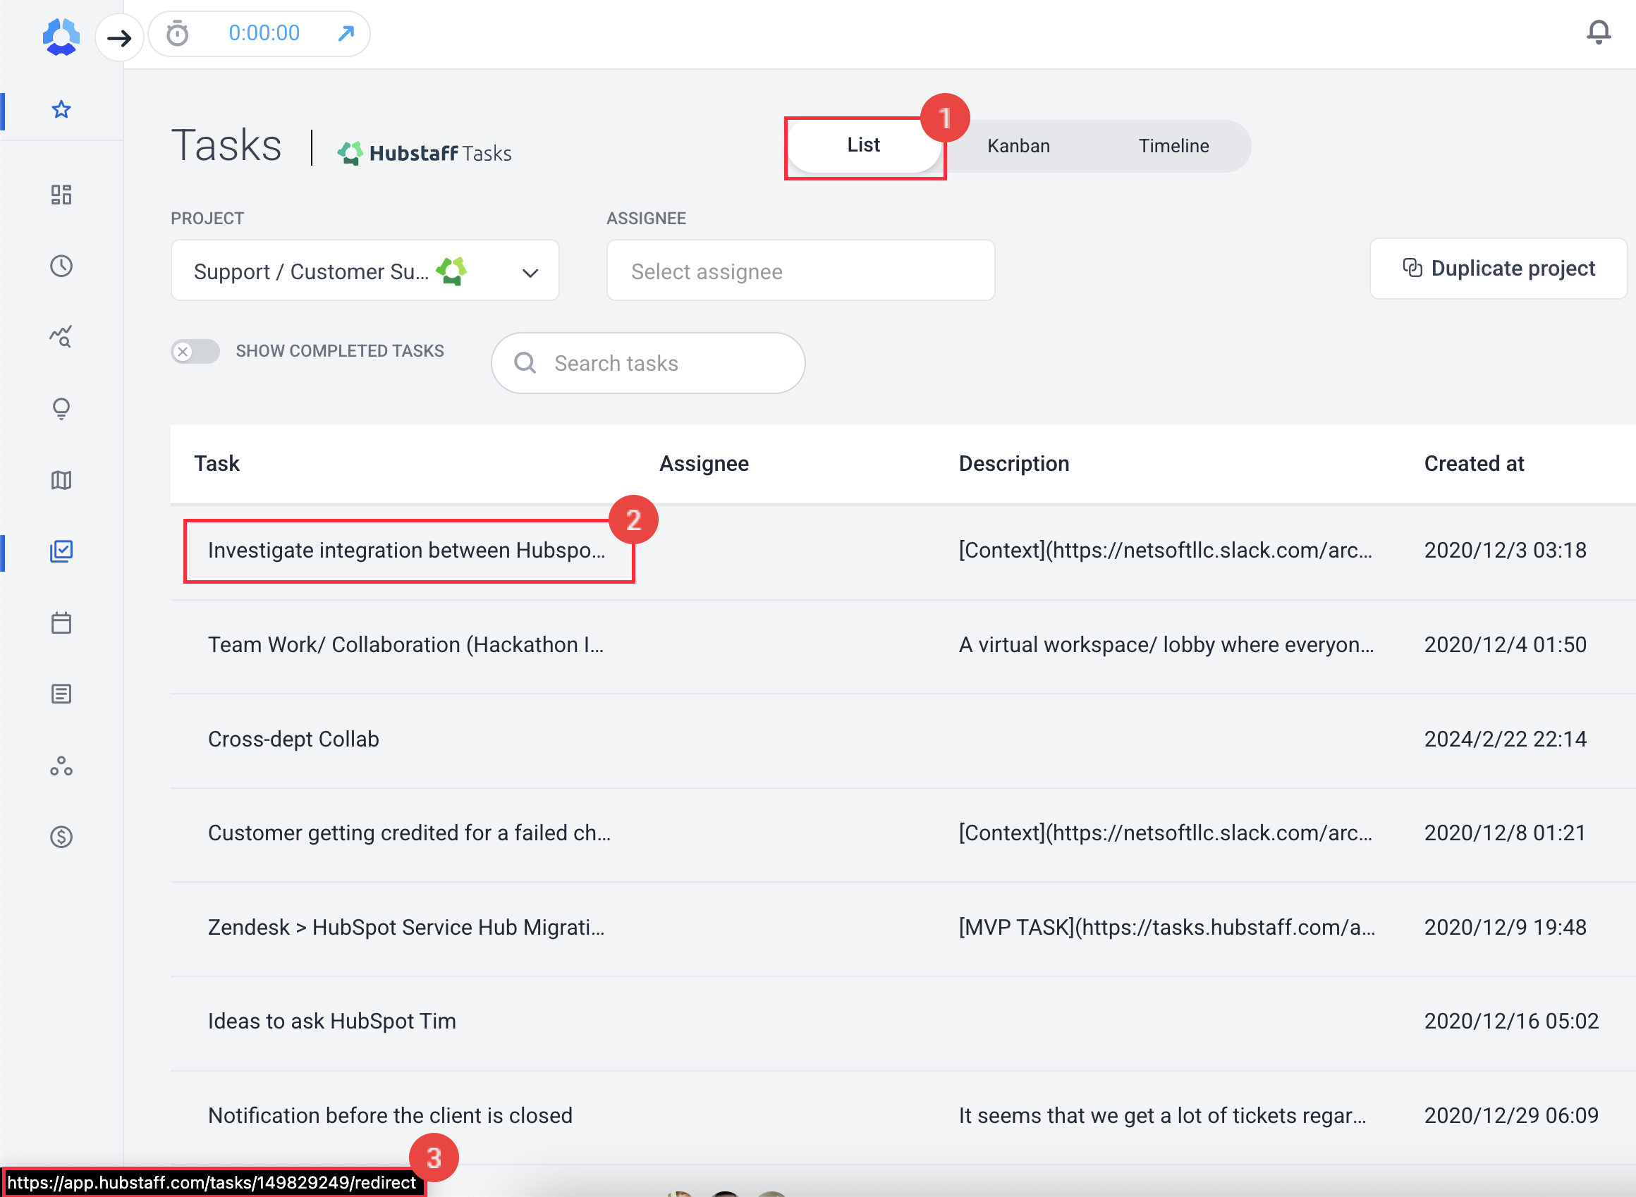This screenshot has width=1636, height=1197.
Task: Click the 0:00:00 timer display
Action: (264, 33)
